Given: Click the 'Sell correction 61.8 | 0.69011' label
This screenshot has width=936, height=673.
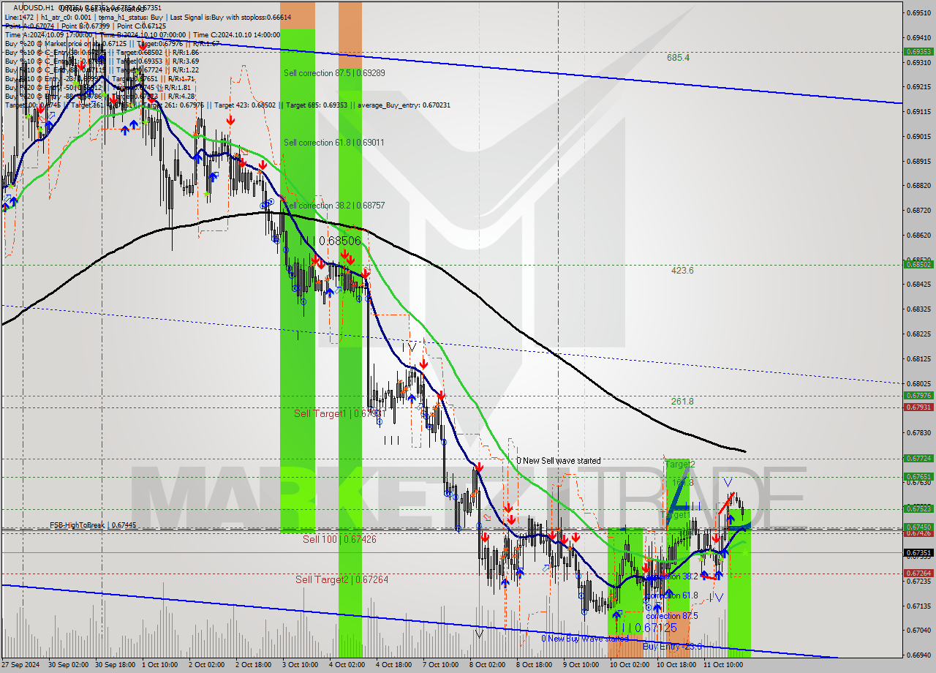Looking at the screenshot, I should (x=333, y=143).
